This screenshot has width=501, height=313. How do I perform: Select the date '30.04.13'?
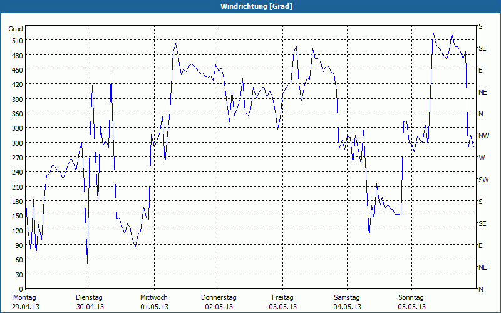pos(90,307)
